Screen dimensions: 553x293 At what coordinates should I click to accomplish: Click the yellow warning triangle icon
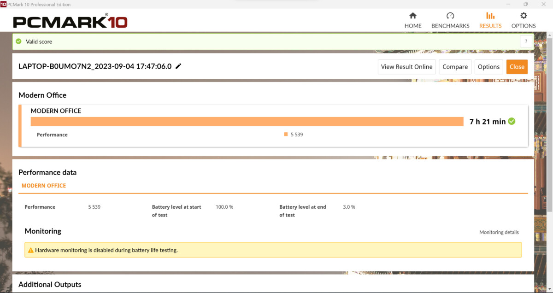tap(30, 250)
